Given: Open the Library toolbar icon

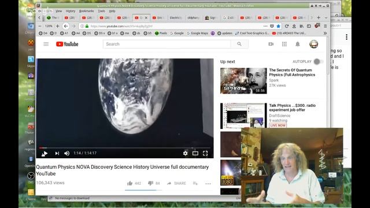Looking at the screenshot, I should (302, 26).
